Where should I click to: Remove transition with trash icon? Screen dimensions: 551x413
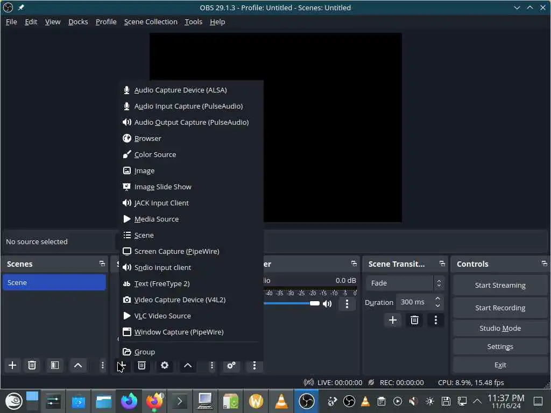coord(414,320)
